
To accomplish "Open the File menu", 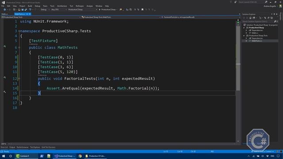I will [x=3, y=6].
